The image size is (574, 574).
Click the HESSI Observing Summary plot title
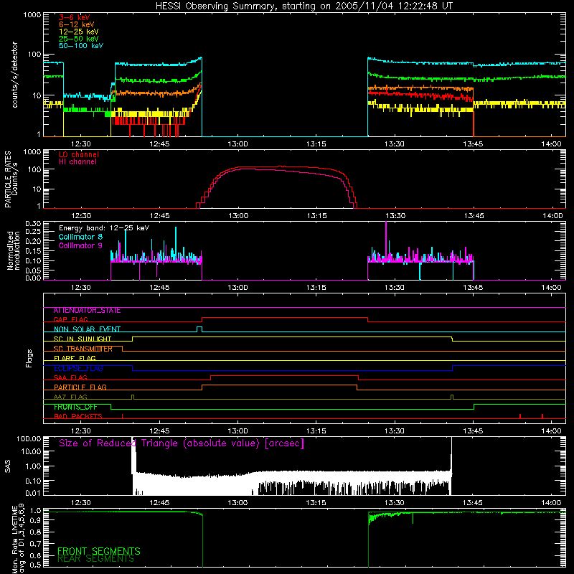pyautogui.click(x=304, y=6)
